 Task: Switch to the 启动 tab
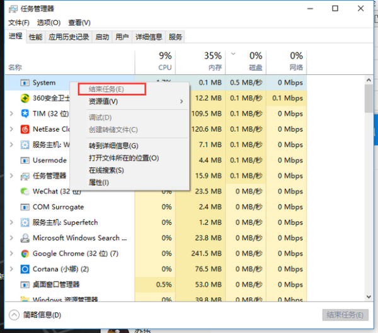[x=101, y=37]
